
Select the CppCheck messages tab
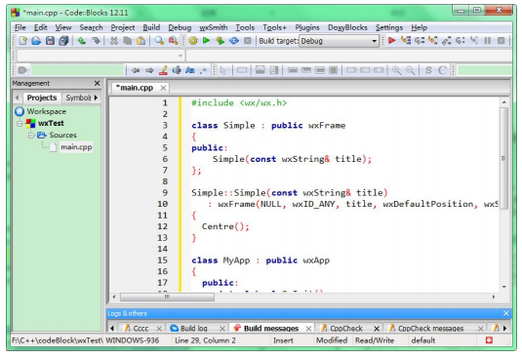pos(431,329)
